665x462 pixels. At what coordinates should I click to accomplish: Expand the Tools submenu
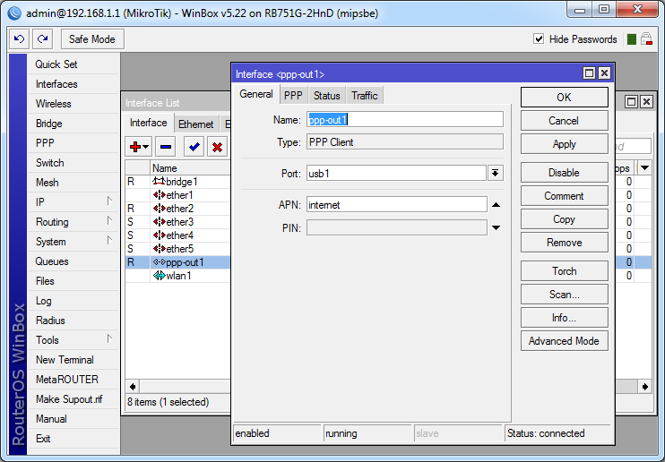(x=109, y=338)
